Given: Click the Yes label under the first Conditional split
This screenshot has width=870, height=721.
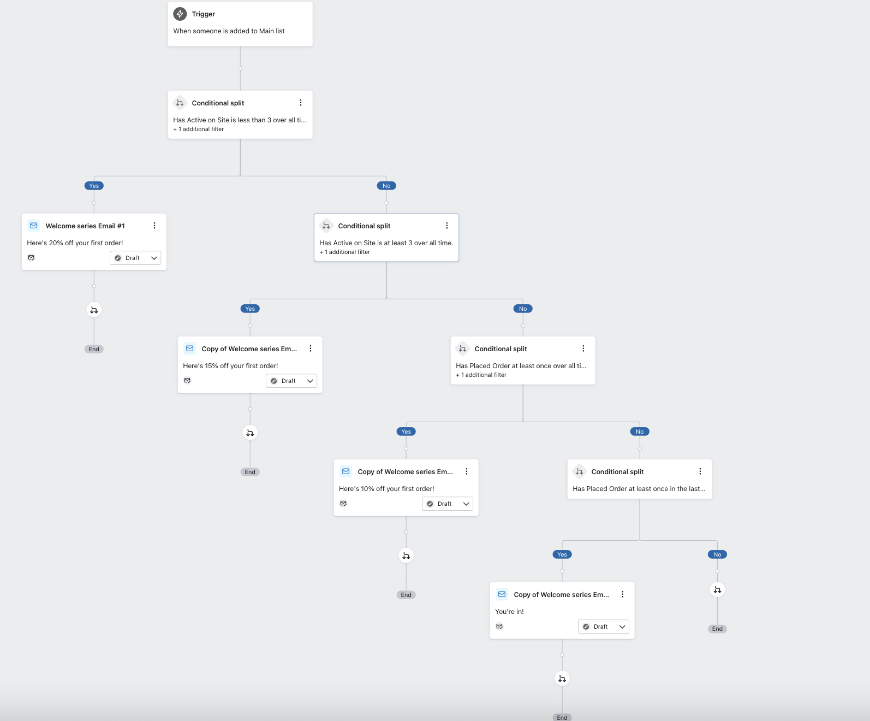Looking at the screenshot, I should (94, 186).
